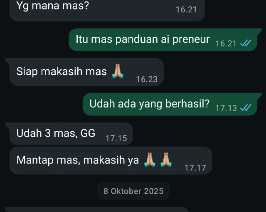Tap the partially visible message below the date chip
This screenshot has width=266, height=212.
(97, 210)
